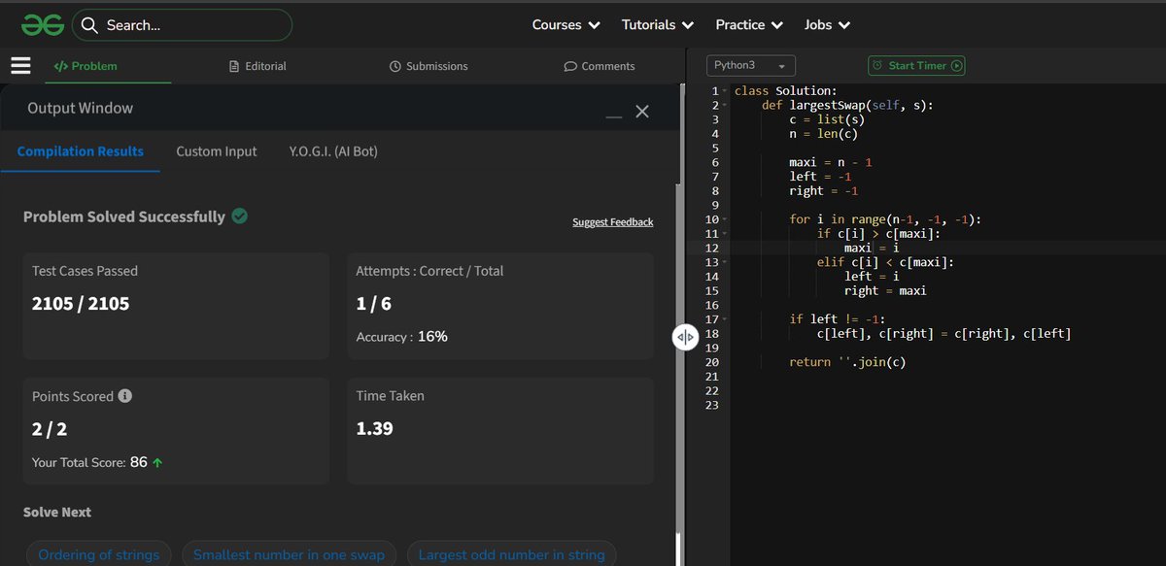Image resolution: width=1166 pixels, height=566 pixels.
Task: Click the 'return ''.join(c)' code line
Action: tap(847, 362)
